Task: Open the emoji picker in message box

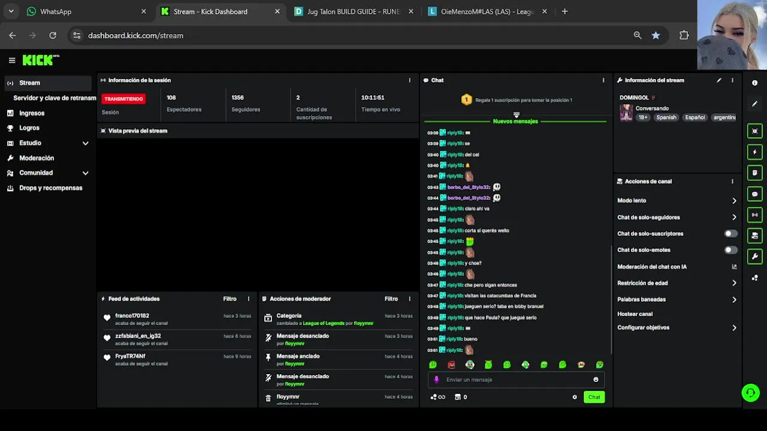Action: [596, 380]
